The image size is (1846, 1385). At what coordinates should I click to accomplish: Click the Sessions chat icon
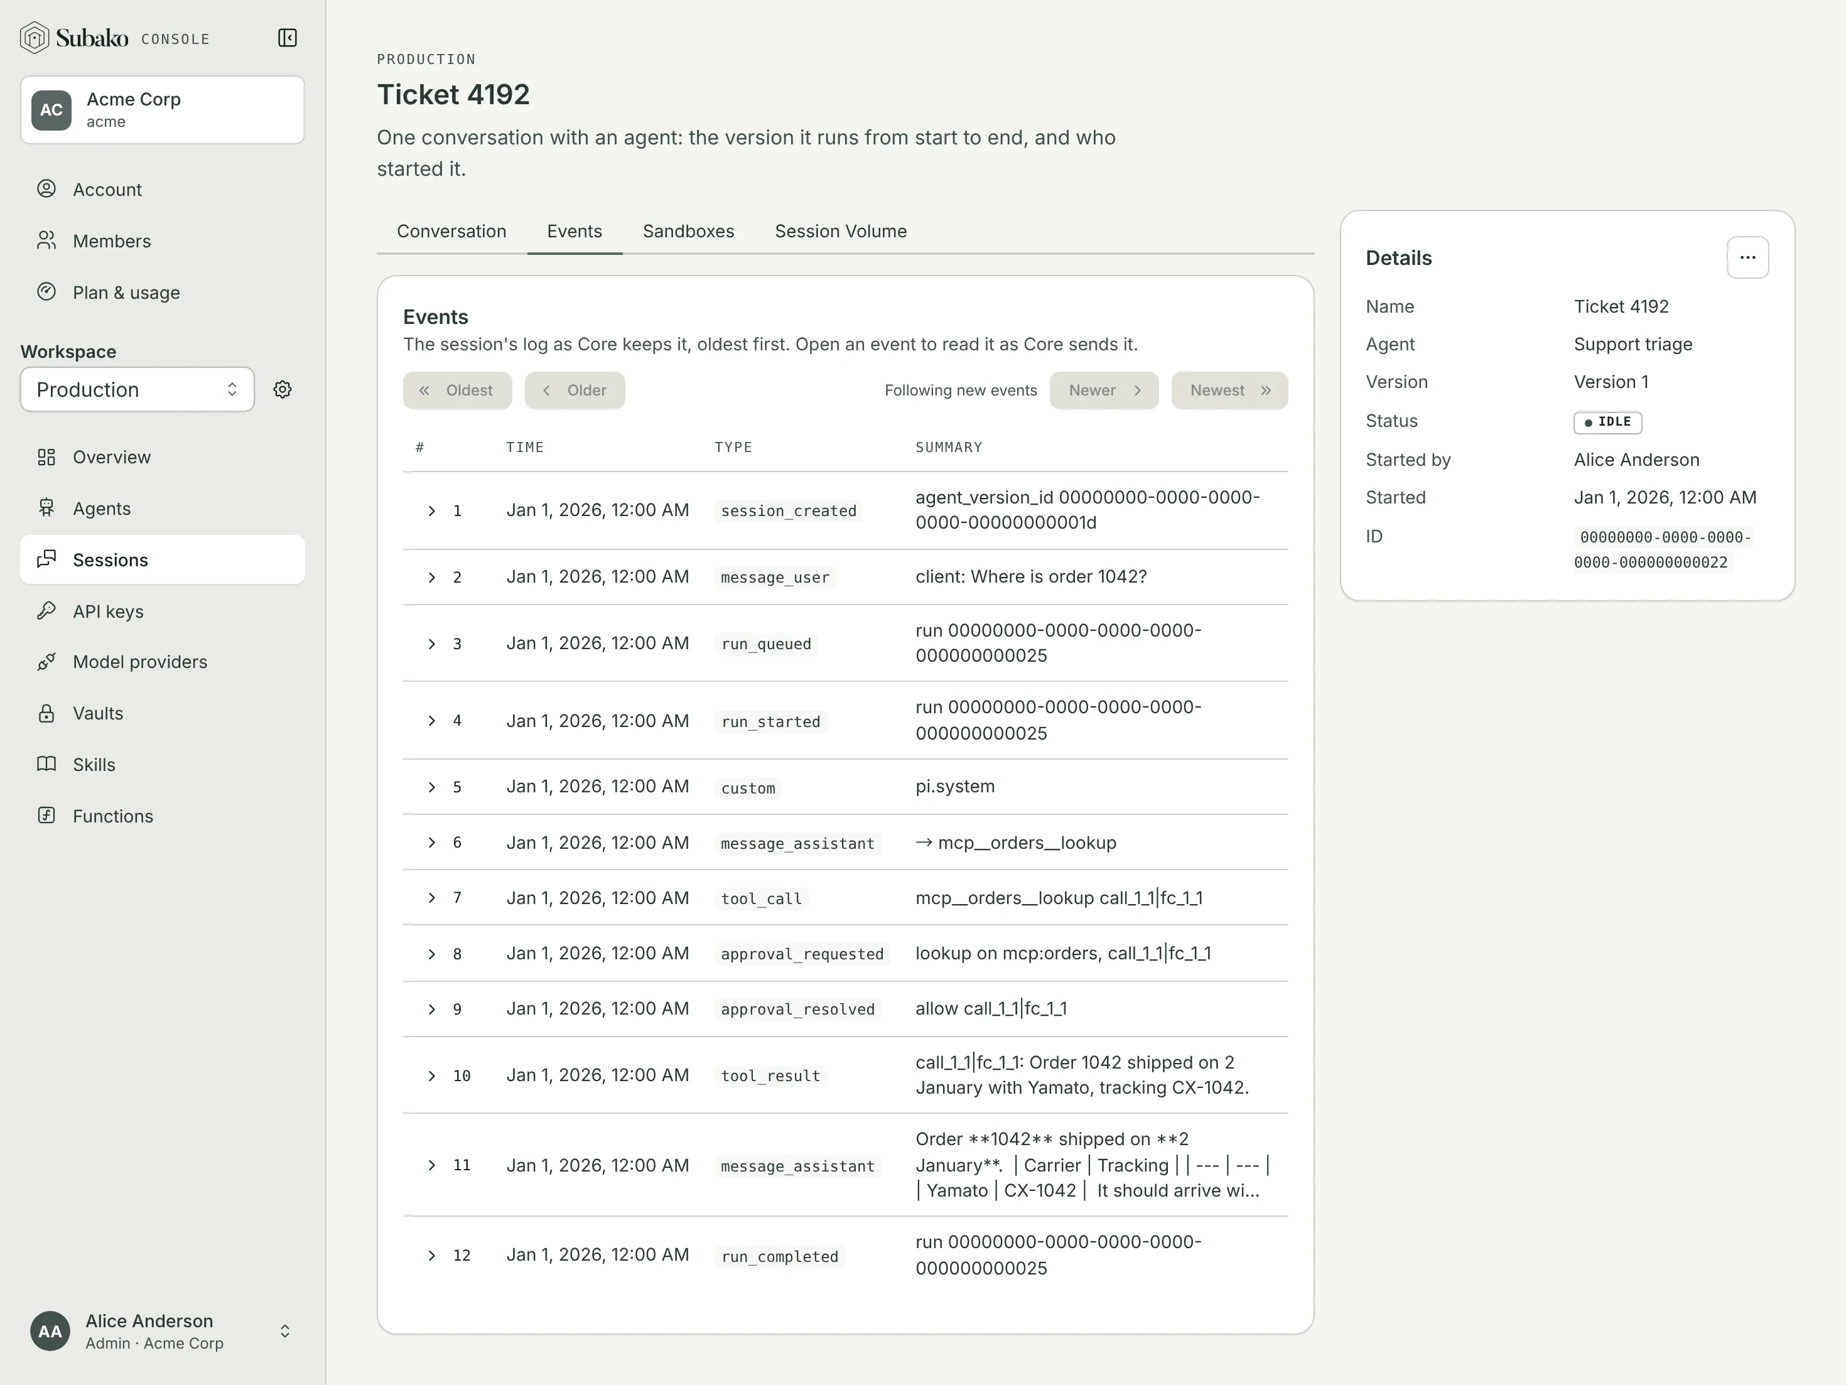46,559
